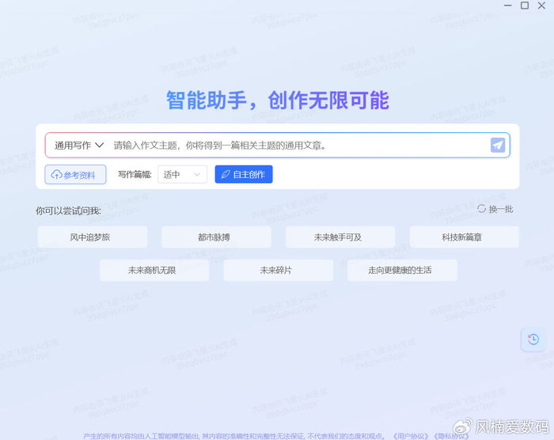Pick the 未来触手可及 suggestion
554x440 pixels.
(x=340, y=237)
